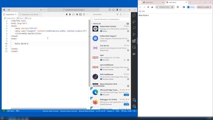213x120 pixels.
Task: Close the index.html tab
Action: pyautogui.click(x=16, y=14)
